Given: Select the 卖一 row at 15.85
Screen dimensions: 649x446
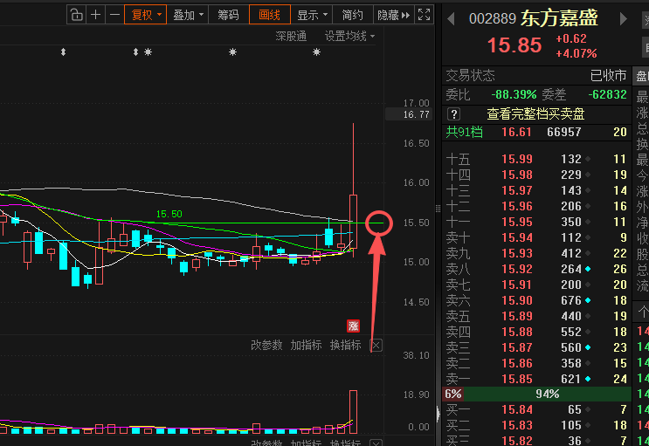Looking at the screenshot, I should click(x=536, y=379).
